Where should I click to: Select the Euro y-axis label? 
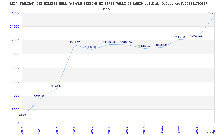pos(13,68)
